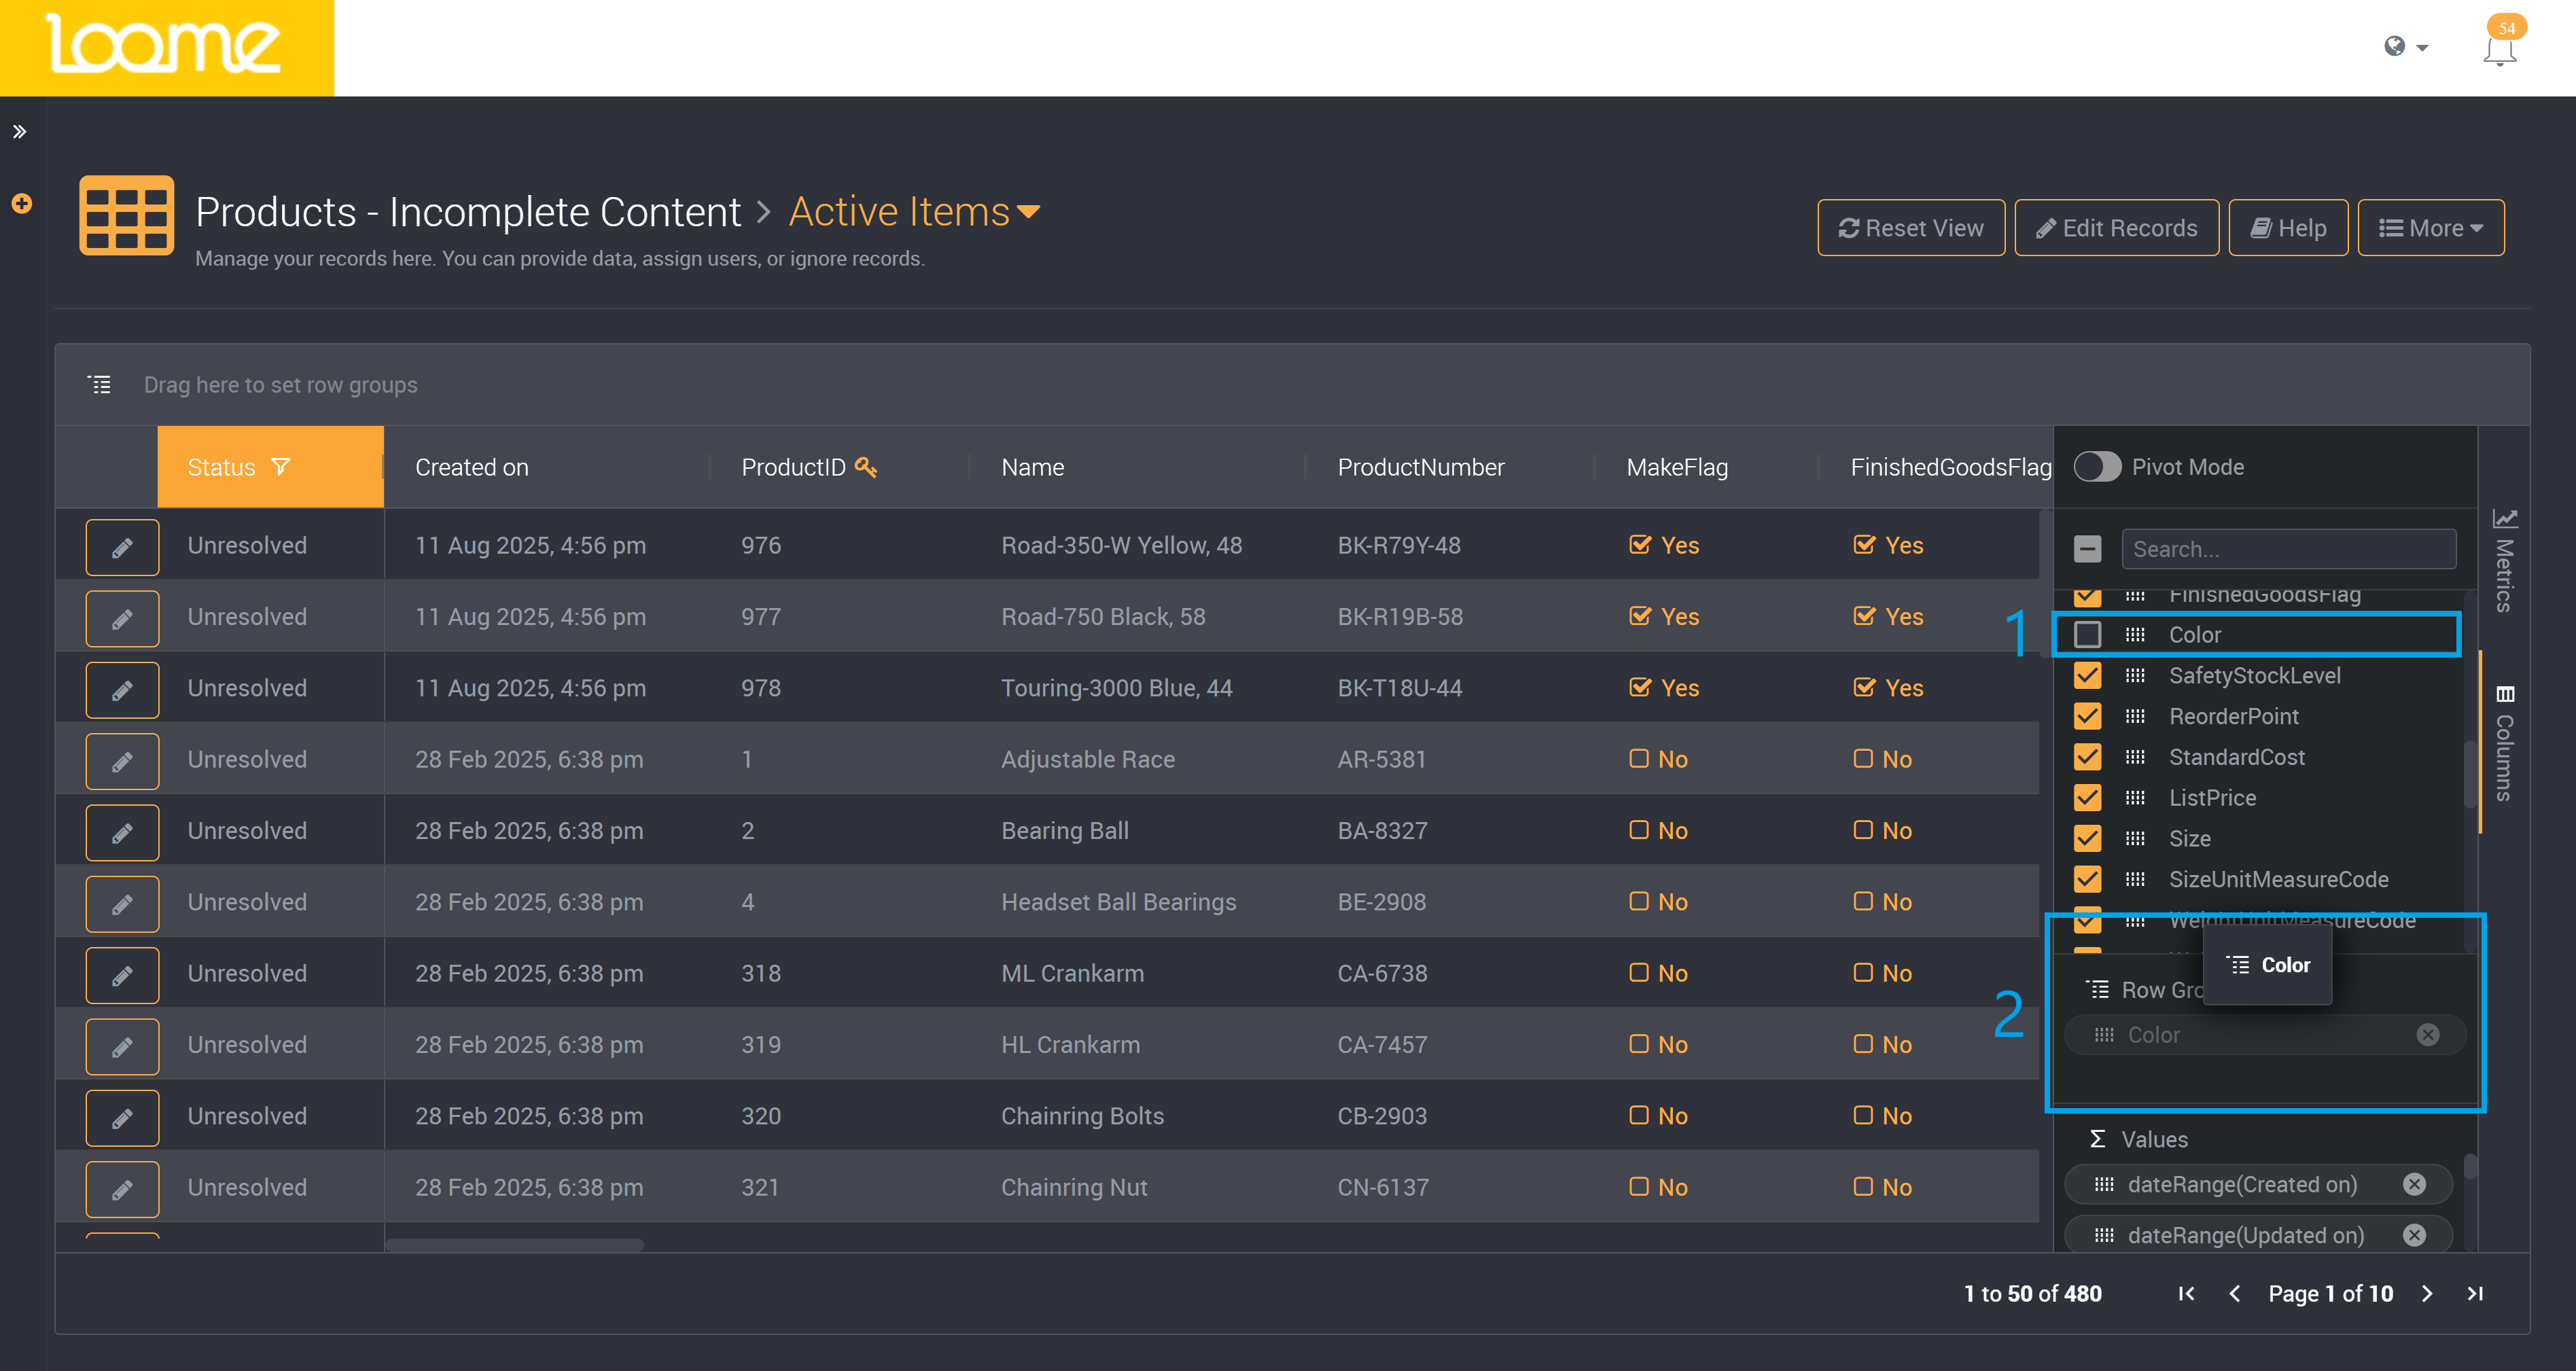2576x1371 pixels.
Task: Remove dateRange(Updated on) from Values
Action: (x=2414, y=1236)
